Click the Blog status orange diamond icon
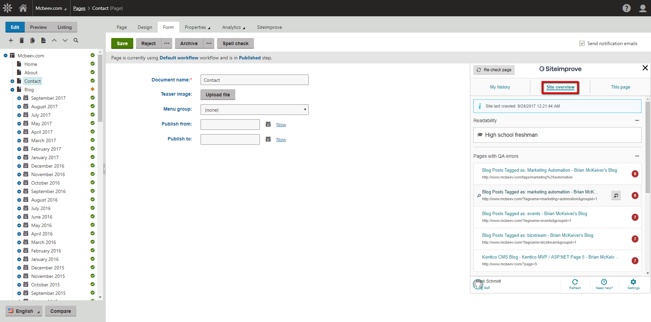This screenshot has height=322, width=651. (93, 89)
